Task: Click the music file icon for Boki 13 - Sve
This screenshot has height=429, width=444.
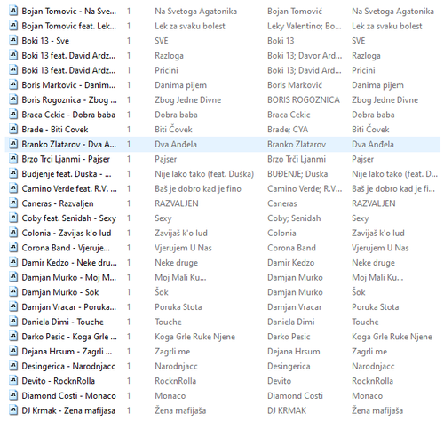Action: click(x=13, y=41)
